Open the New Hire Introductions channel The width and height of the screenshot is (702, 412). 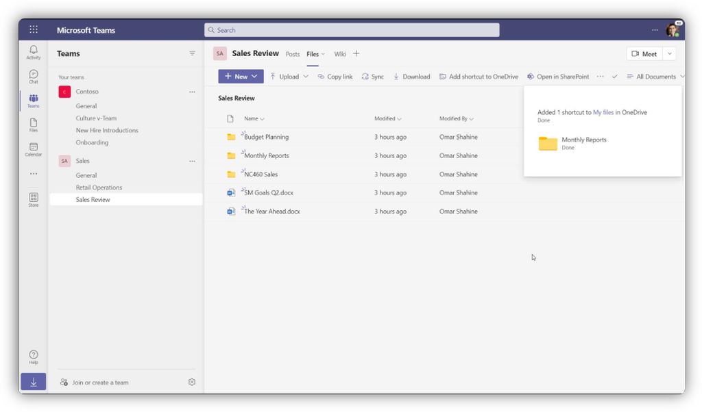click(106, 130)
